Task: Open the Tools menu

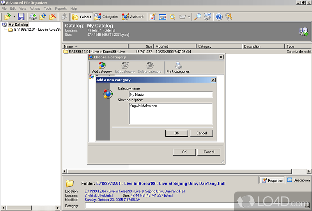Action: point(48,9)
